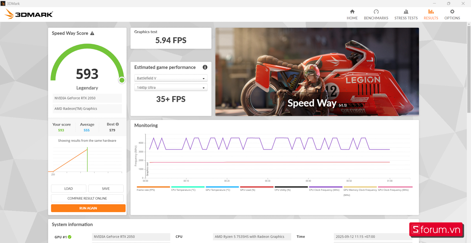Click the 3DMark app icon in title bar
The image size is (471, 243).
point(3,3)
